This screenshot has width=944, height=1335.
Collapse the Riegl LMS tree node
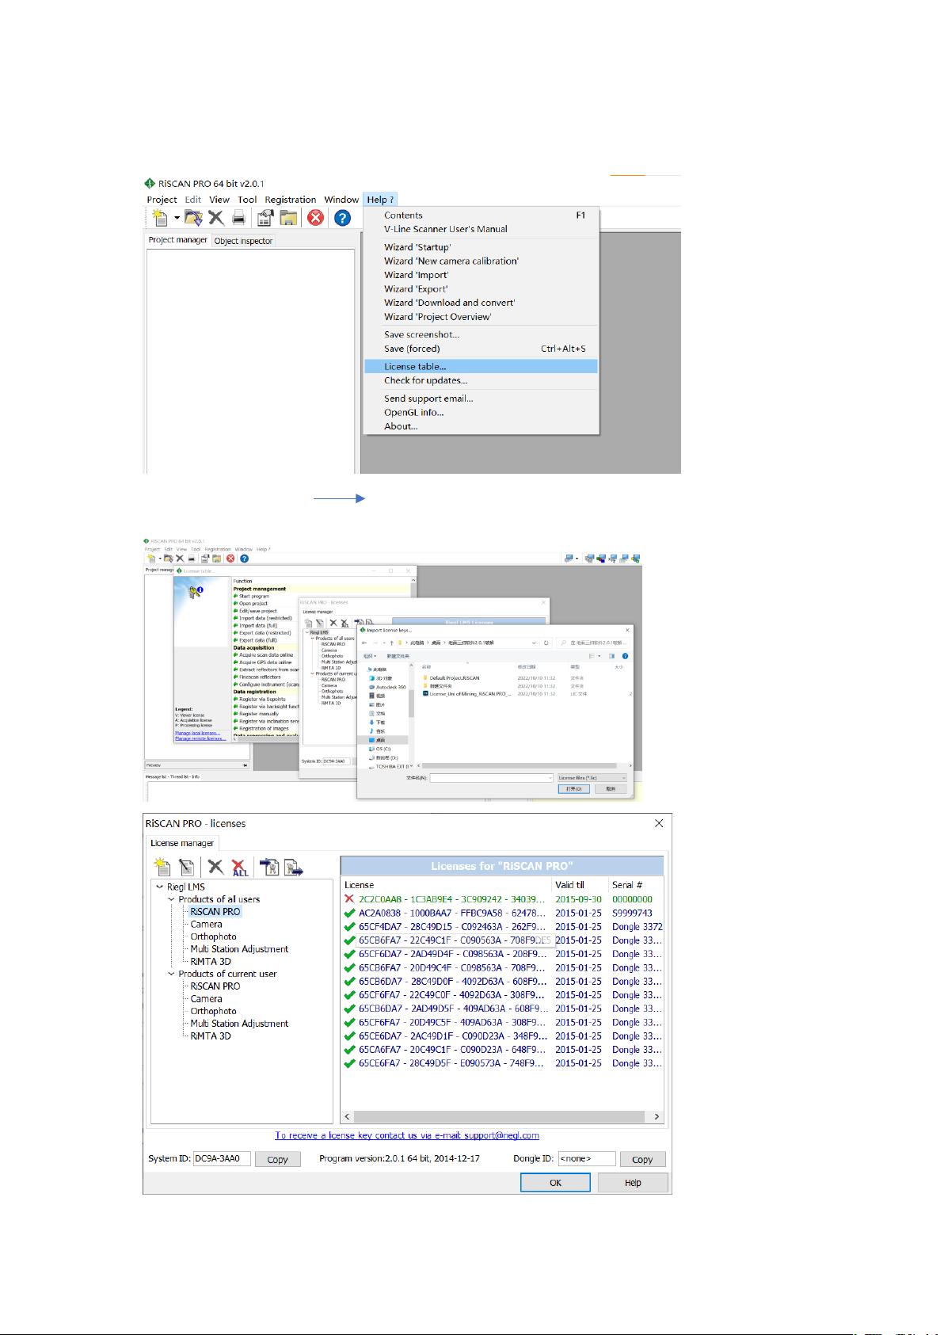click(160, 887)
